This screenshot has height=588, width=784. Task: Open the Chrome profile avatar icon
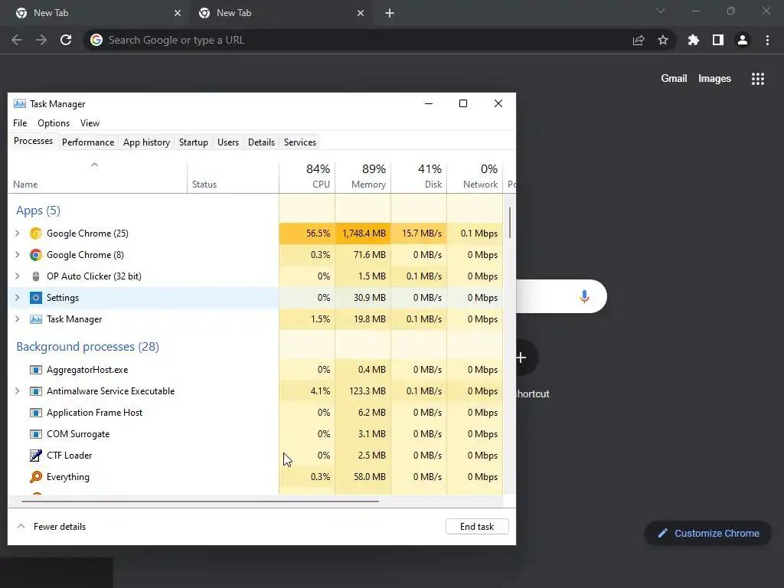coord(743,40)
